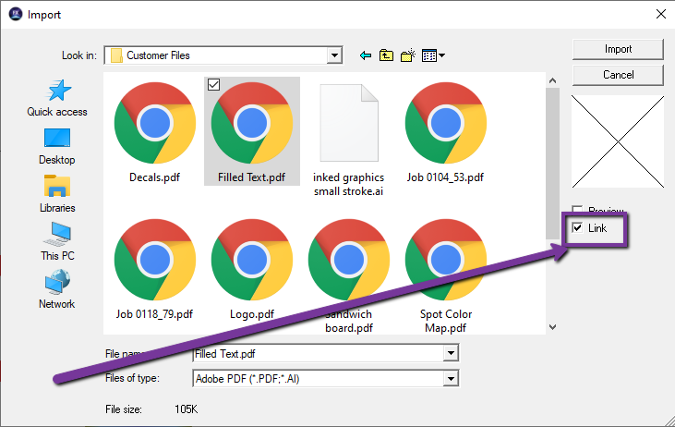Screen dimensions: 675x427
Task: Select the Filled Text.pdf file icon
Action: pyautogui.click(x=252, y=123)
